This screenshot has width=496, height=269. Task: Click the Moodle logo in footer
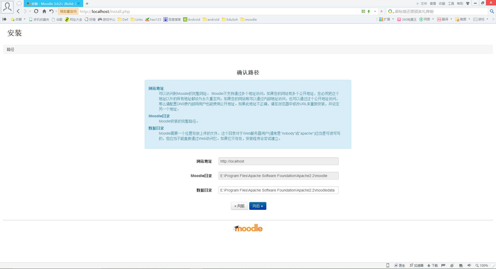click(248, 228)
